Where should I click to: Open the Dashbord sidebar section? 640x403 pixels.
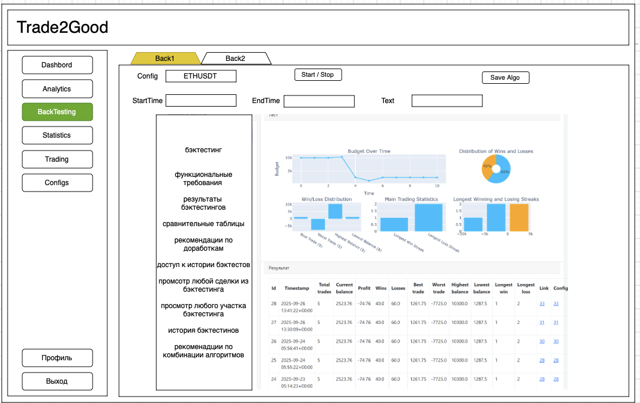click(x=57, y=65)
